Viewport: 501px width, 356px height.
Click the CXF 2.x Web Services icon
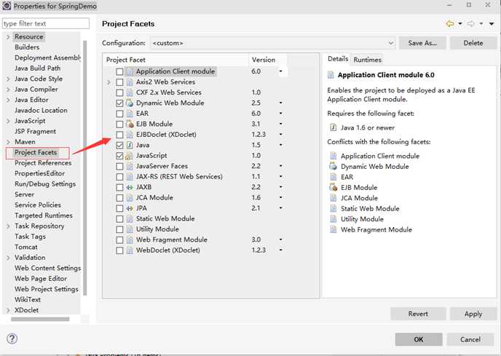tap(130, 92)
